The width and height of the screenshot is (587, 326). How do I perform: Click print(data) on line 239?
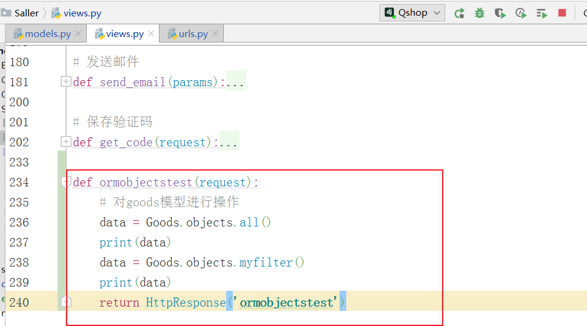(x=135, y=283)
